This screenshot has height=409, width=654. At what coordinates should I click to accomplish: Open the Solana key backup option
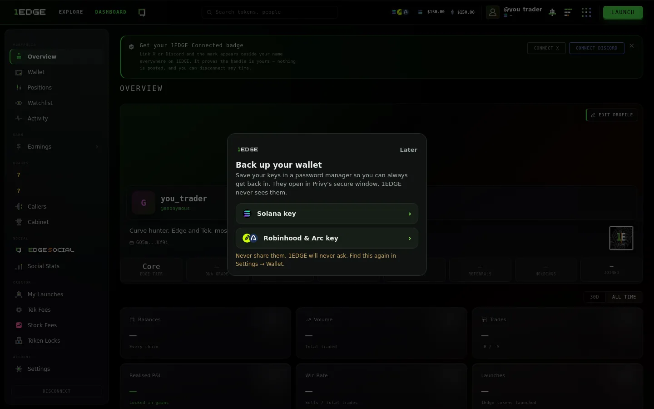pyautogui.click(x=327, y=214)
